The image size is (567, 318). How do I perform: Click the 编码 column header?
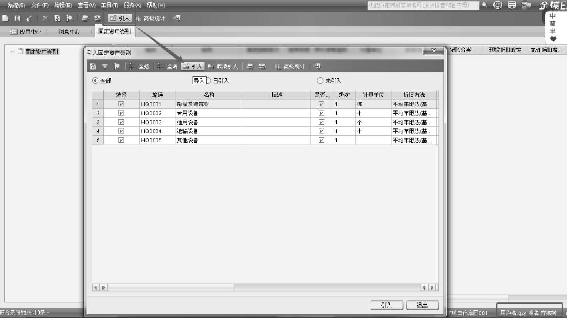[x=158, y=95]
